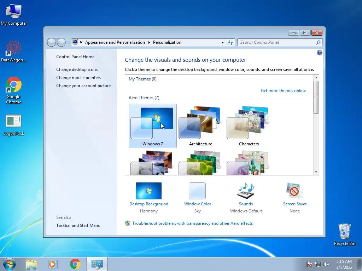This screenshot has height=271, width=362.
Task: Open Change mouse pointers
Action: [78, 77]
